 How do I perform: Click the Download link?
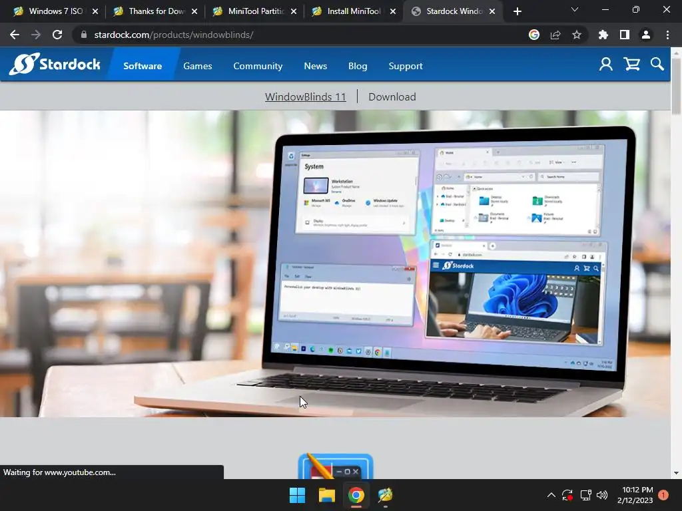coord(392,97)
